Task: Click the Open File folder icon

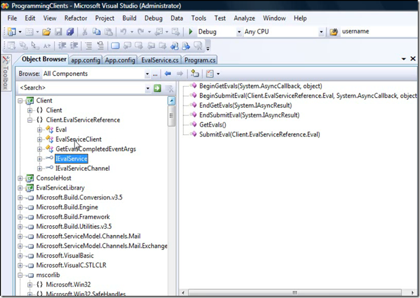Action: click(x=46, y=32)
